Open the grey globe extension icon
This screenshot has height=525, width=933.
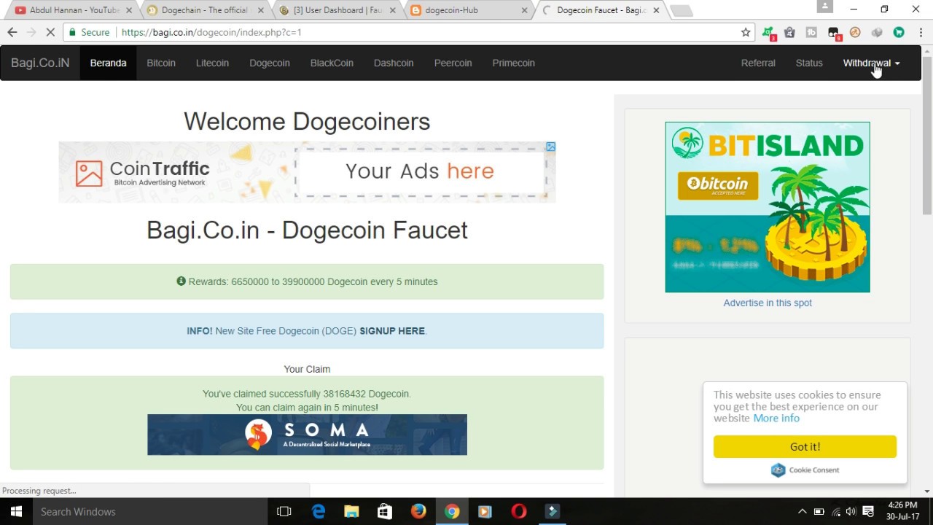(x=877, y=32)
